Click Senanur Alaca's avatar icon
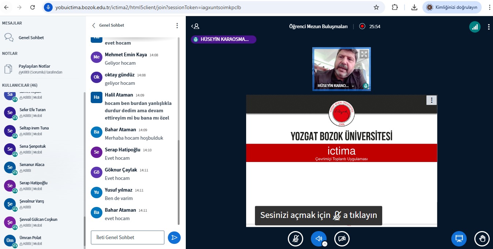Screen dimensions: 493x249 [10, 167]
